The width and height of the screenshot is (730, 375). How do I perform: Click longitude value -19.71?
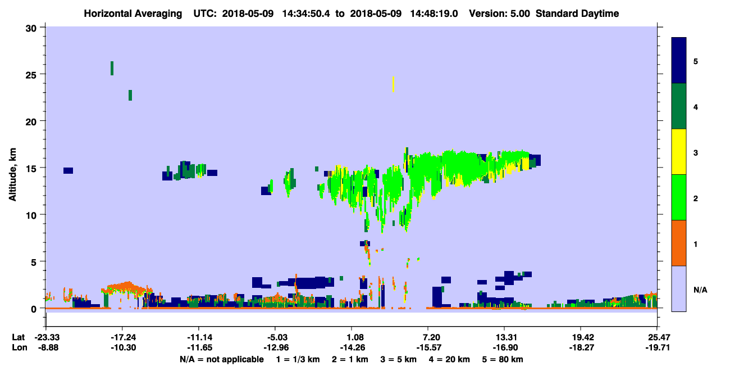tap(657, 348)
